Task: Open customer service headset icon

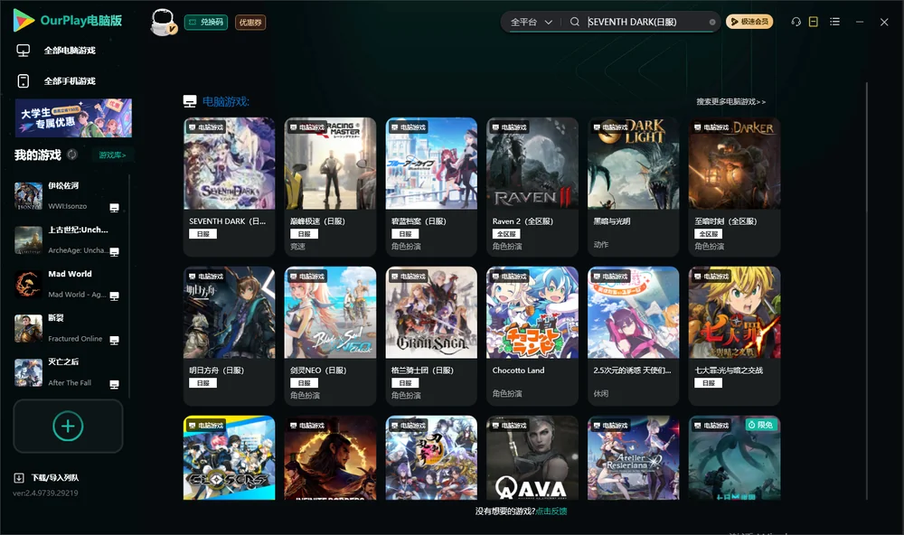Action: pyautogui.click(x=796, y=22)
